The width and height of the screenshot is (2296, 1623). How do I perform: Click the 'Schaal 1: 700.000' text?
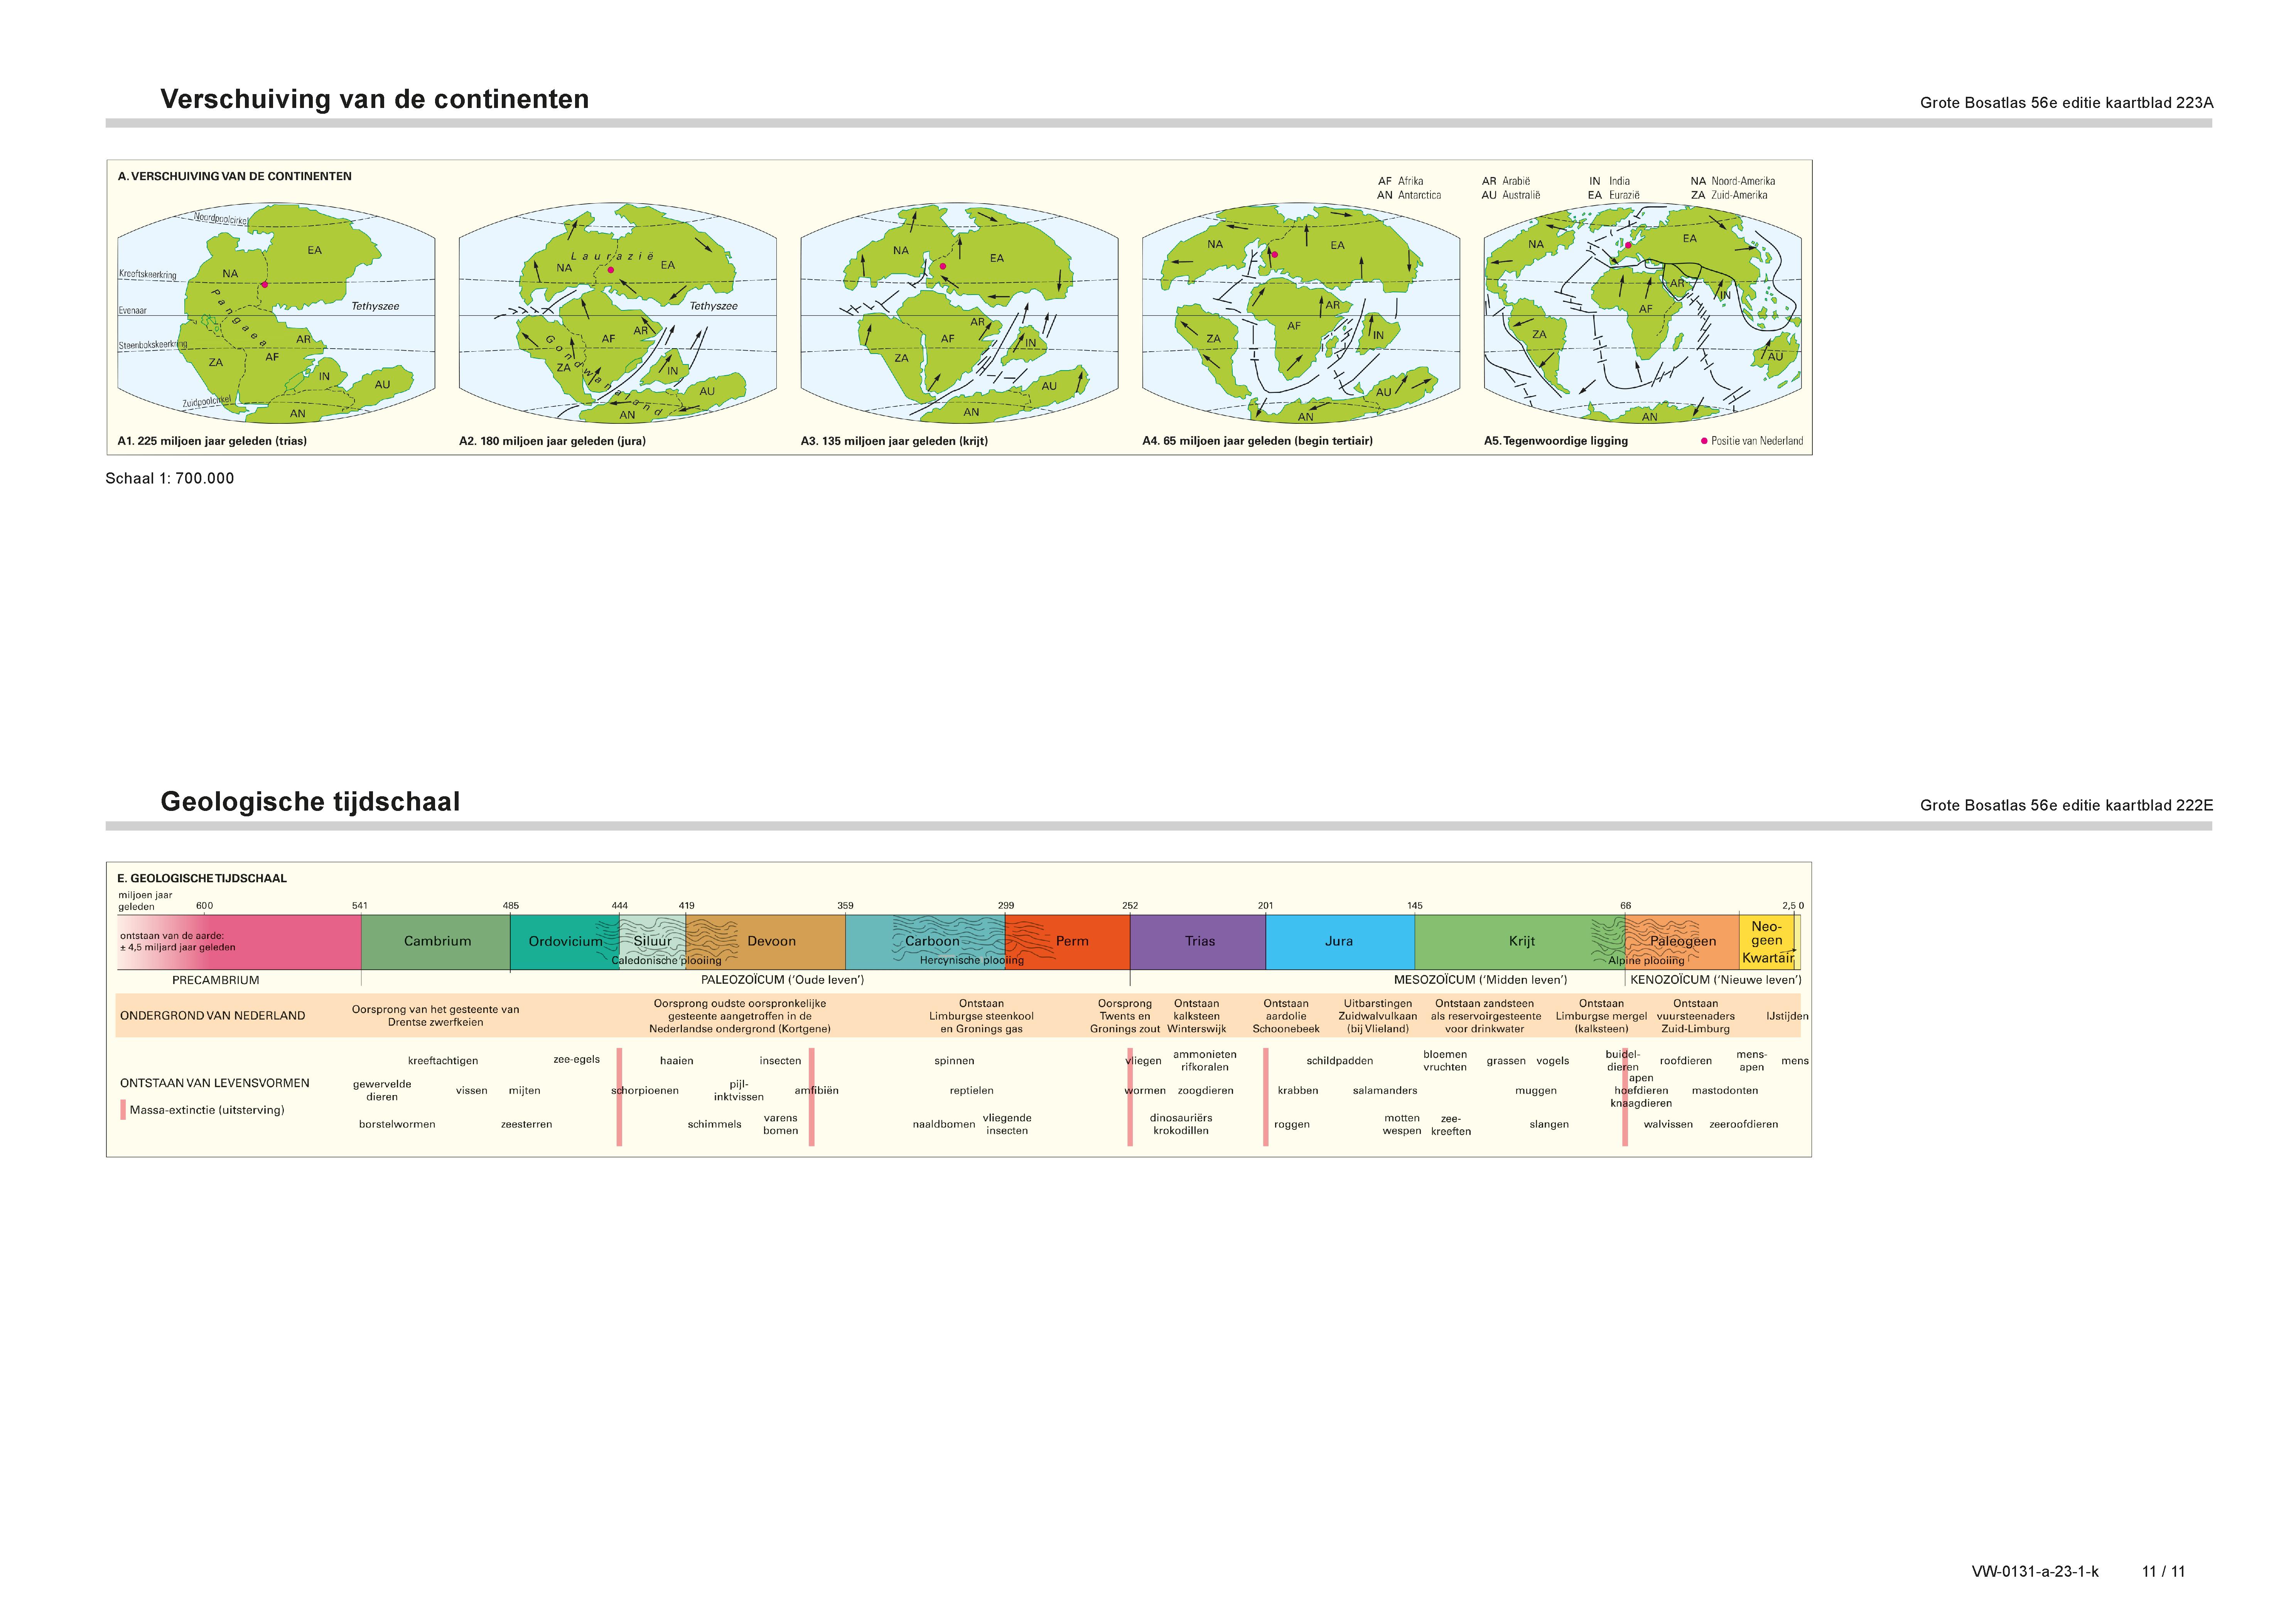coord(170,478)
